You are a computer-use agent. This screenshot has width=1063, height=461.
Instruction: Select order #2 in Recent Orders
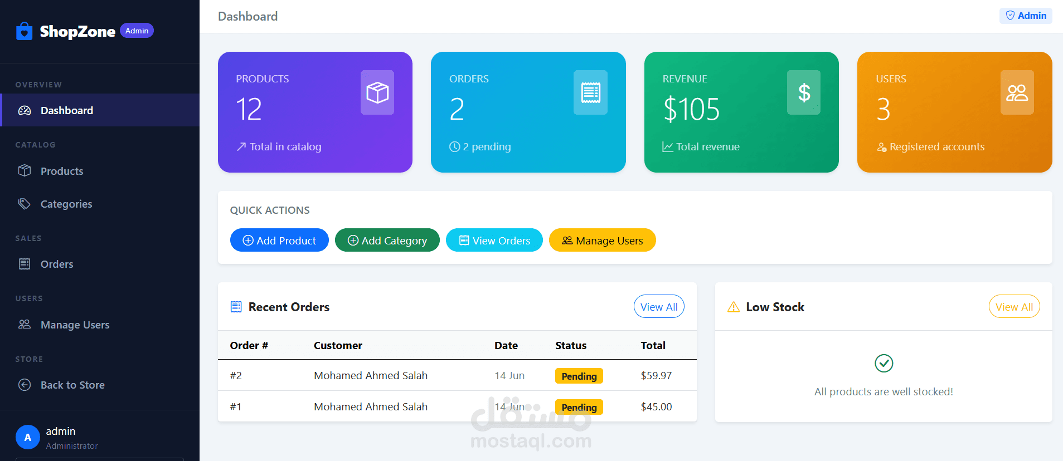[x=457, y=375]
